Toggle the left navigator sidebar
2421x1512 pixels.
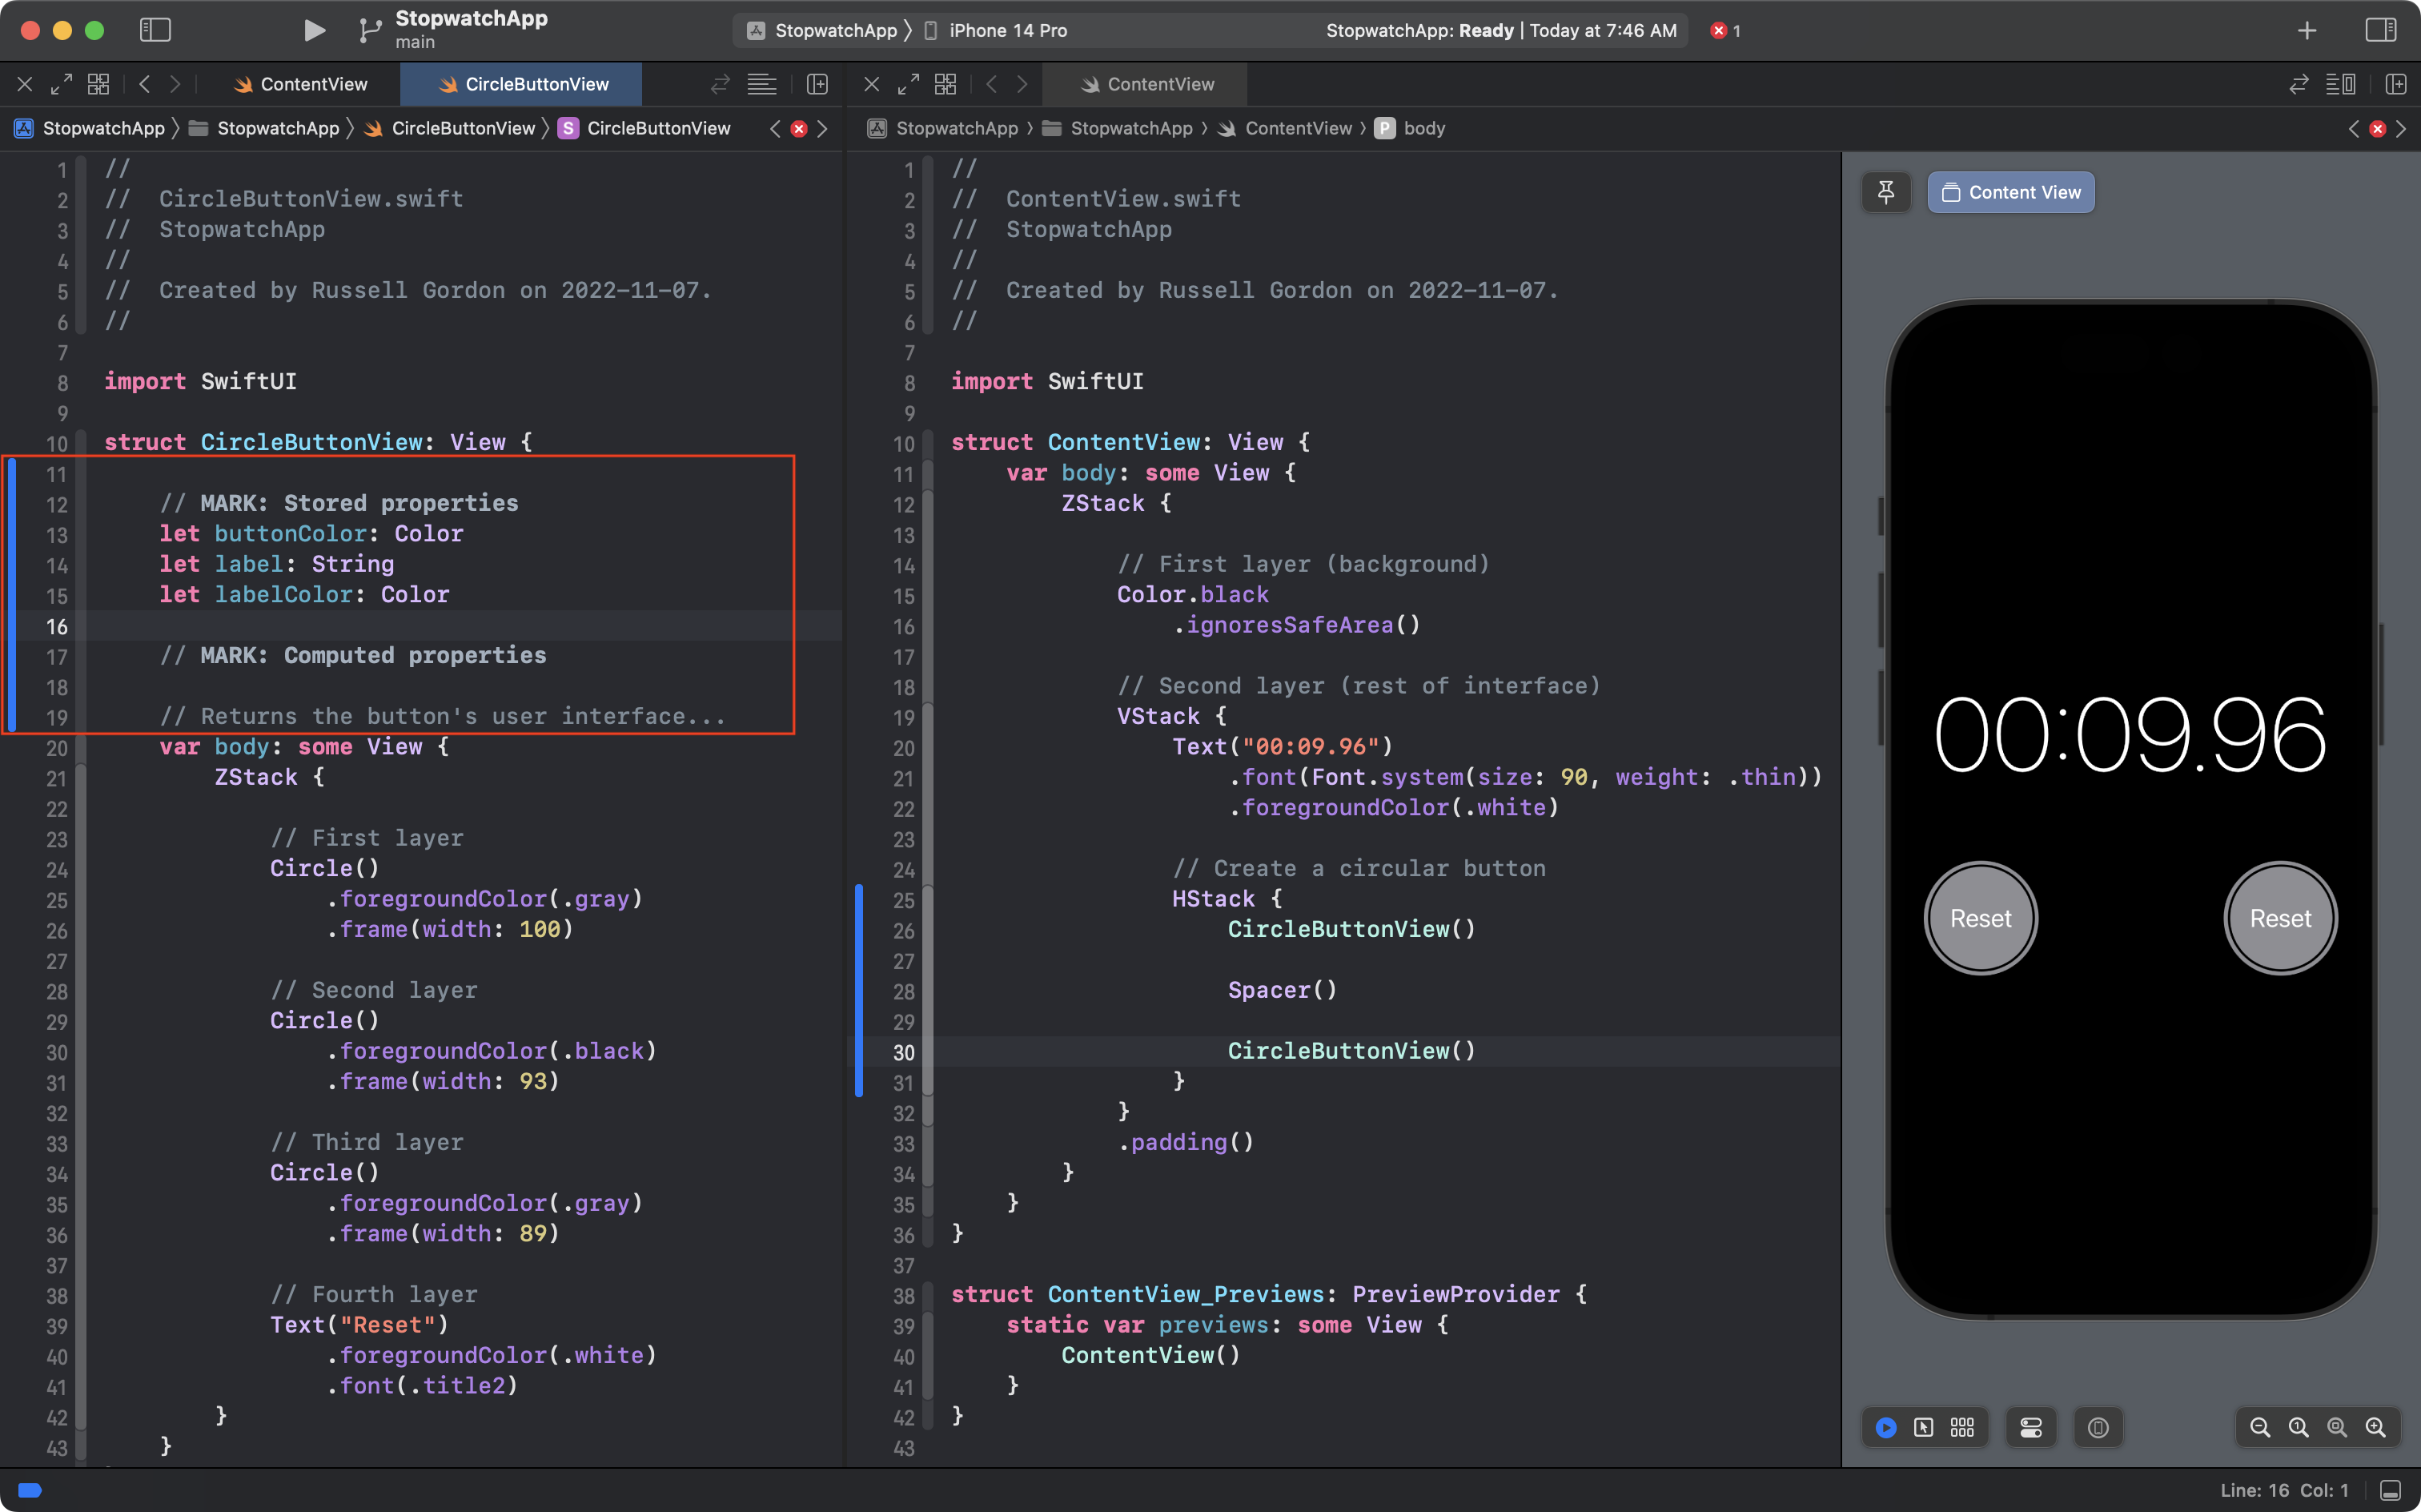[x=155, y=30]
